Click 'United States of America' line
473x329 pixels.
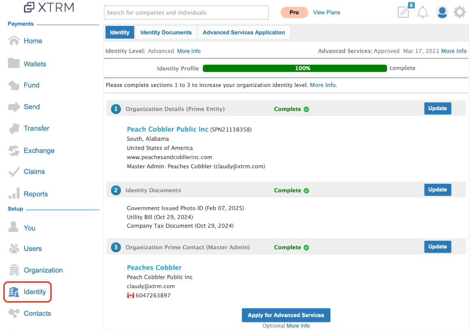(160, 148)
